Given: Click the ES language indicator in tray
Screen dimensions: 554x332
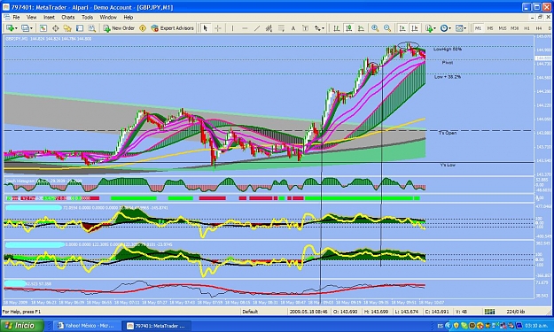Looking at the screenshot, I should point(441,326).
